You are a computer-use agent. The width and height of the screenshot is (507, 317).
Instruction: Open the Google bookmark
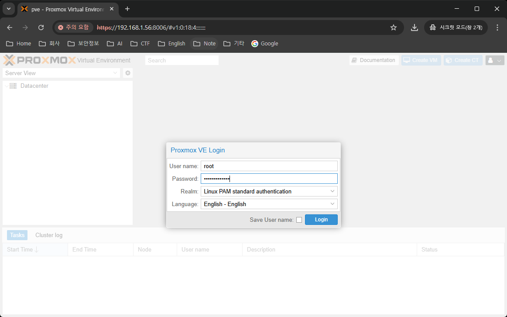click(265, 43)
